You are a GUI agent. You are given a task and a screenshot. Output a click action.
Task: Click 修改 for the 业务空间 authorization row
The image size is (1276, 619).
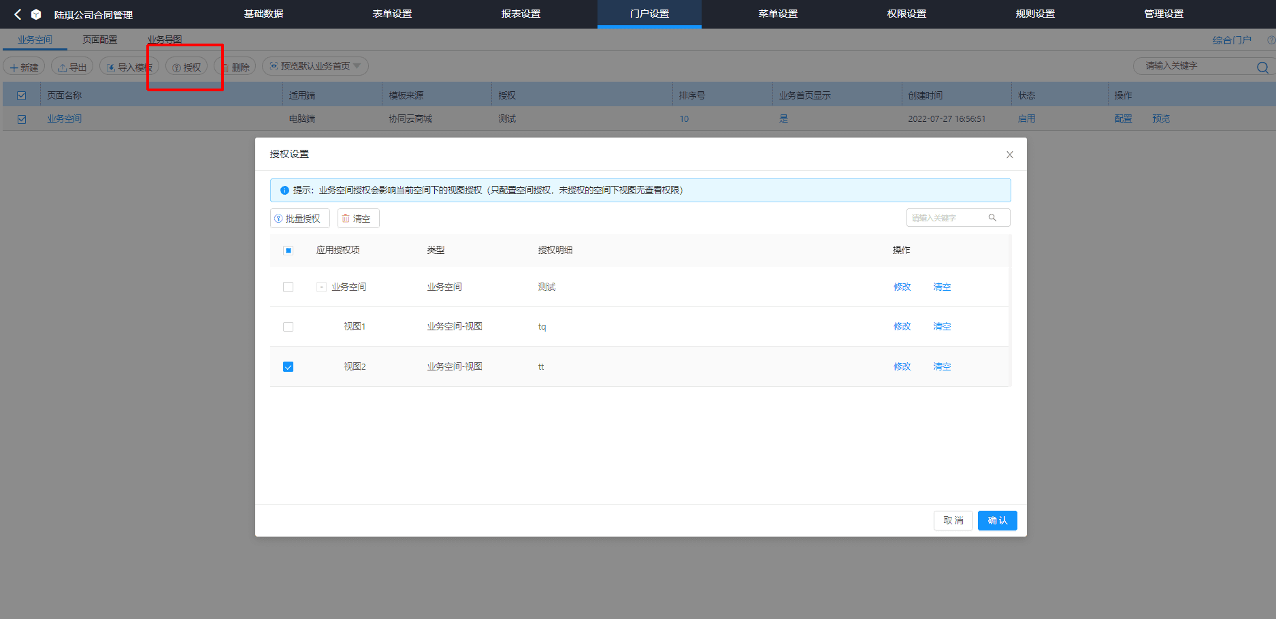point(902,287)
